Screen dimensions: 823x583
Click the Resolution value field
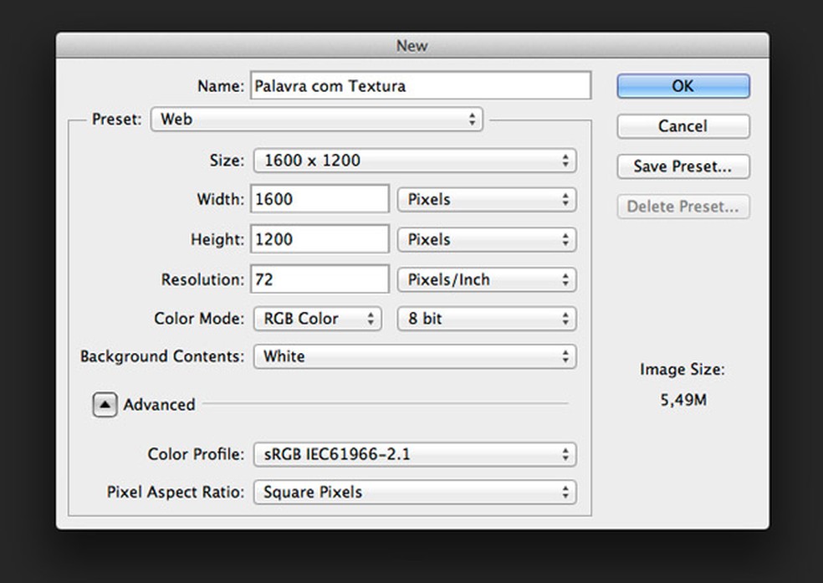click(x=319, y=280)
